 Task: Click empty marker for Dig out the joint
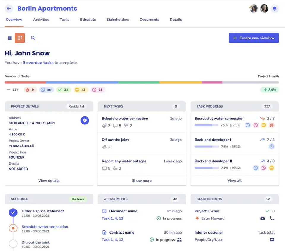pos(13,244)
